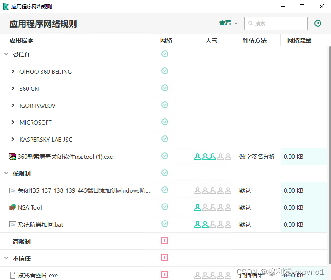Close the 应用程序网络规则 window
The width and height of the screenshot is (331, 280).
pyautogui.click(x=322, y=6)
